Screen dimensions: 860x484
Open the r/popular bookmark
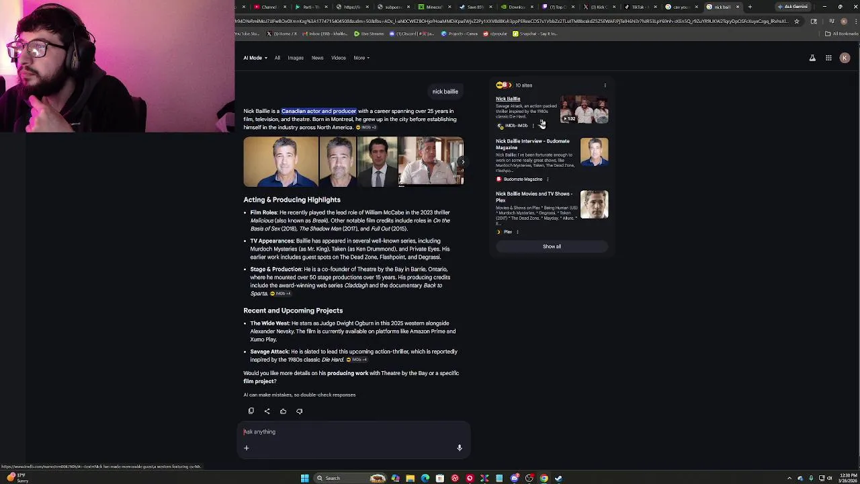[x=495, y=34]
